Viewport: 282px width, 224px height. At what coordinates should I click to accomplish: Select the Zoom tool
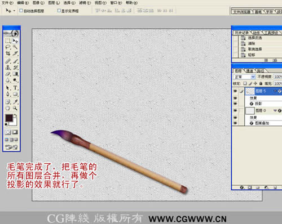15,108
